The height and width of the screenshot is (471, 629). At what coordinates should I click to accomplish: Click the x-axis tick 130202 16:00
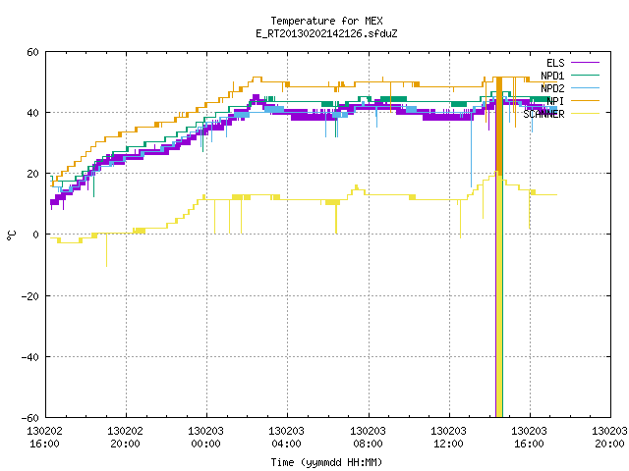coord(44,438)
